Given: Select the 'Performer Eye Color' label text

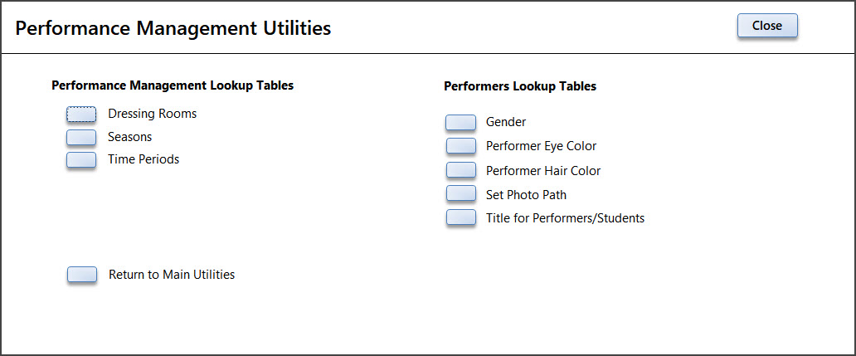Looking at the screenshot, I should click(x=541, y=146).
